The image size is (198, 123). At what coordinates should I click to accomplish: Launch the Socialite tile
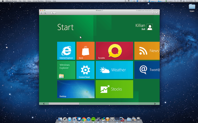(114, 50)
